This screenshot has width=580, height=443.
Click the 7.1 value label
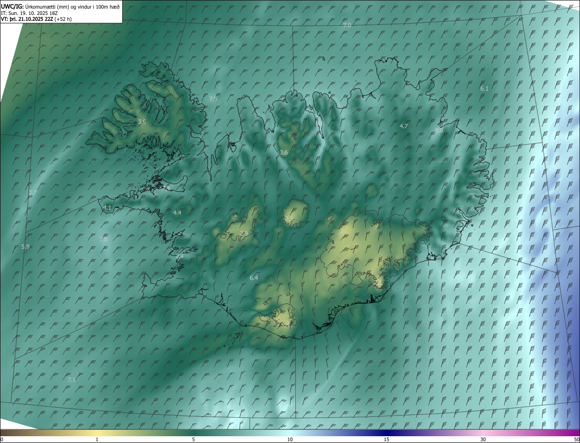click(x=72, y=380)
